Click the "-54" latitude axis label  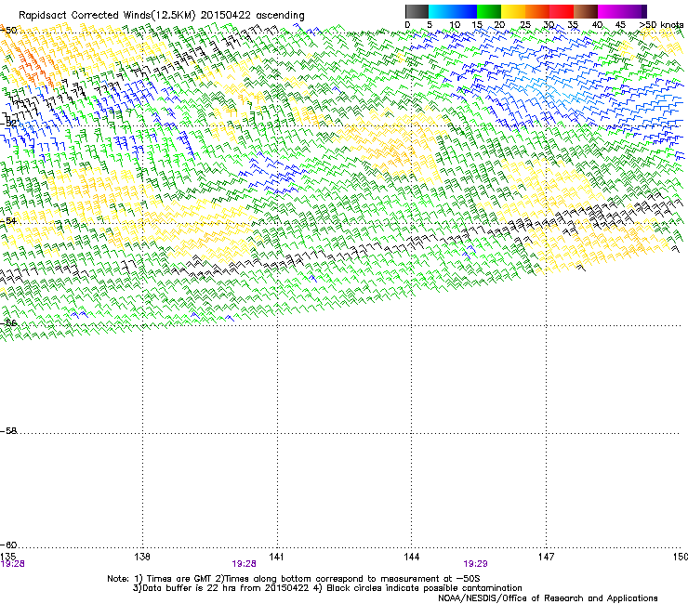[x=8, y=220]
